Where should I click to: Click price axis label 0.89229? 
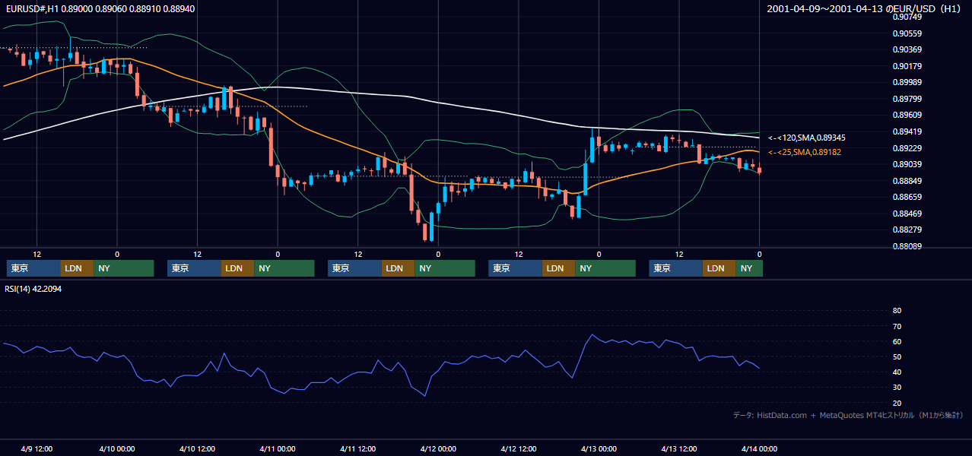[907, 148]
